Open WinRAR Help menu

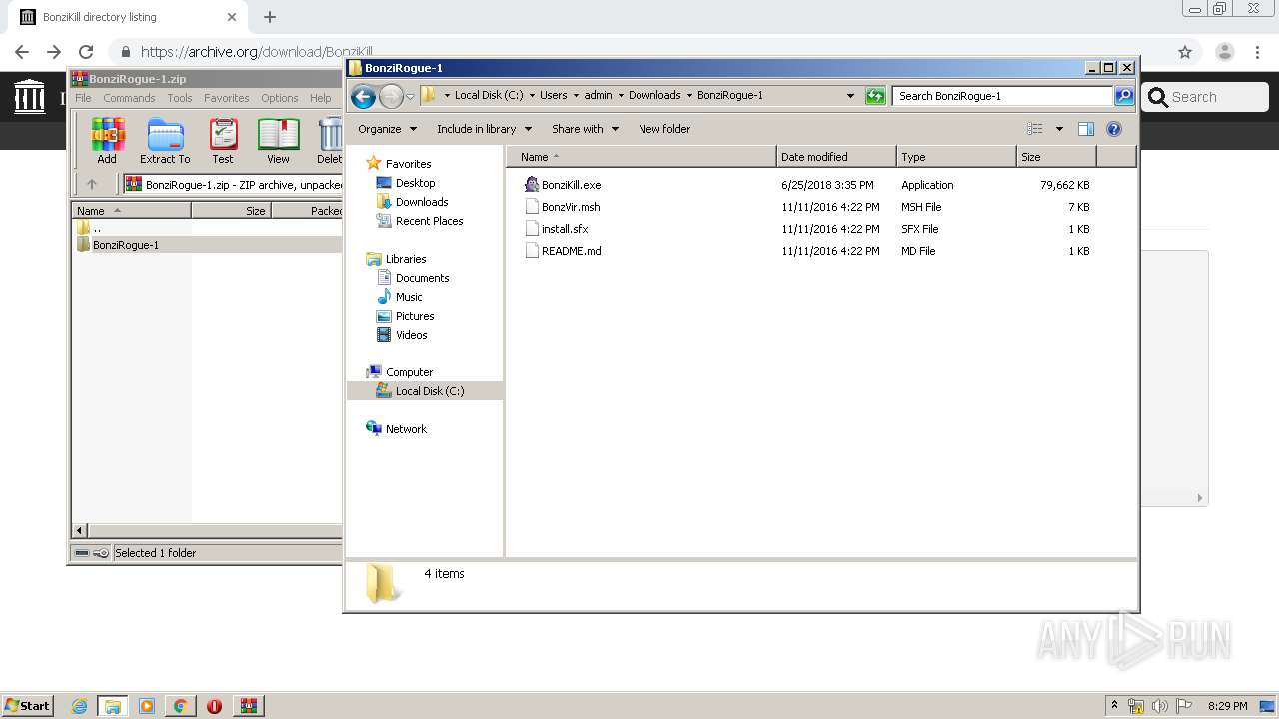pos(320,98)
